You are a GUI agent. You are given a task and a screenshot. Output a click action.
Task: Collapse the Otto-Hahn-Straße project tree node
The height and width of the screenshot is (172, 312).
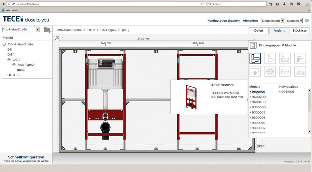4,44
